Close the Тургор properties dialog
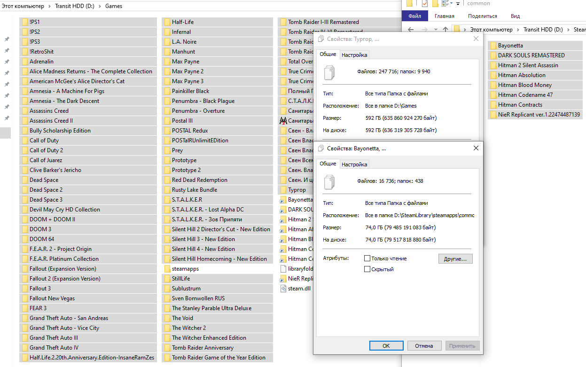 tap(476, 39)
